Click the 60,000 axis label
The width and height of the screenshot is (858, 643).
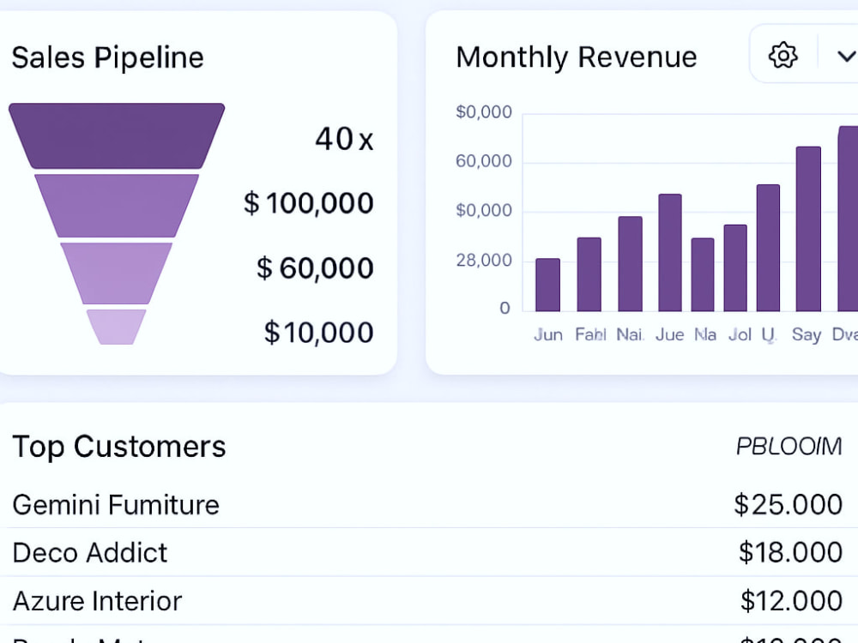(484, 161)
